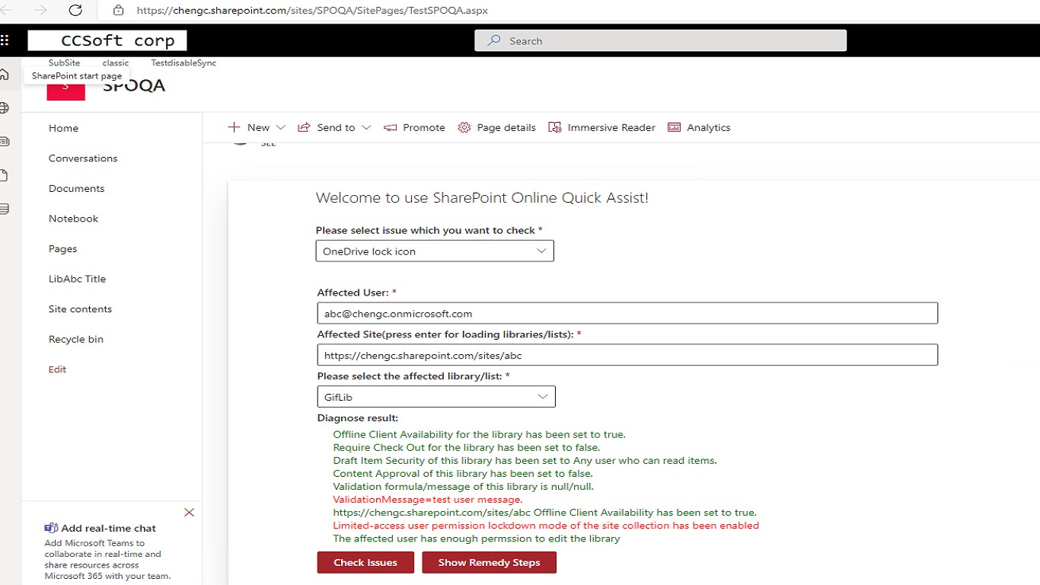Select the ValidationMessage=test user message line
1040x585 pixels.
427,500
